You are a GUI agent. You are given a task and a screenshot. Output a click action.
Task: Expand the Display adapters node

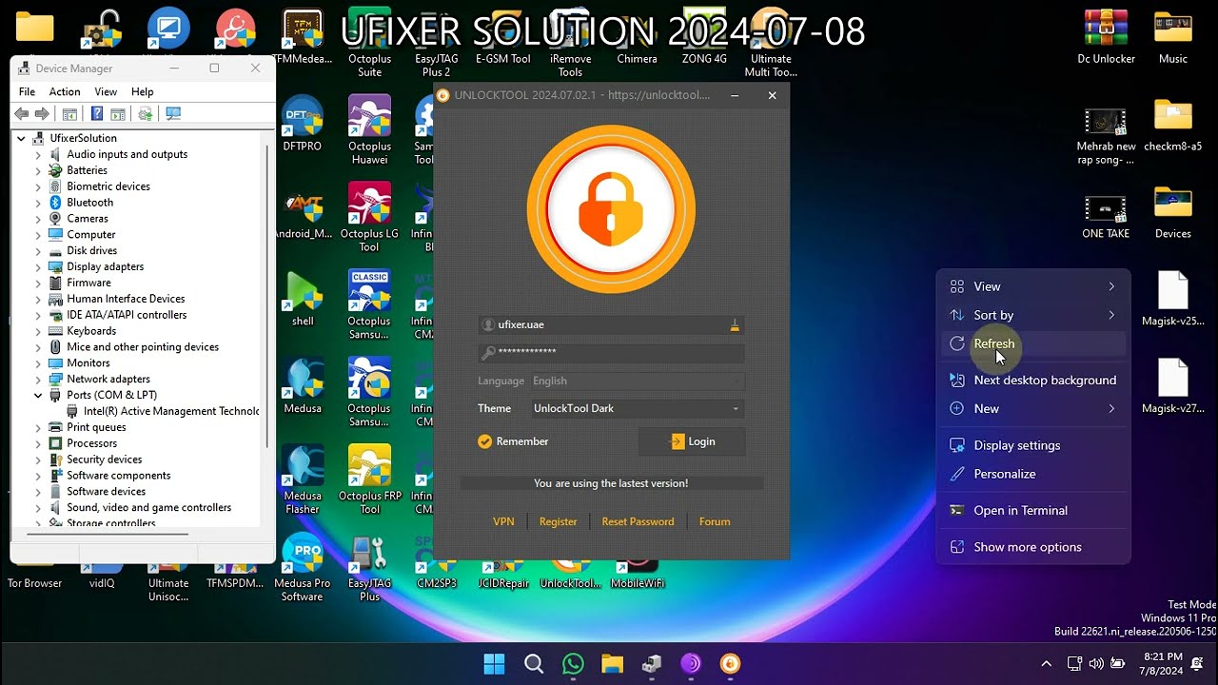coord(38,267)
